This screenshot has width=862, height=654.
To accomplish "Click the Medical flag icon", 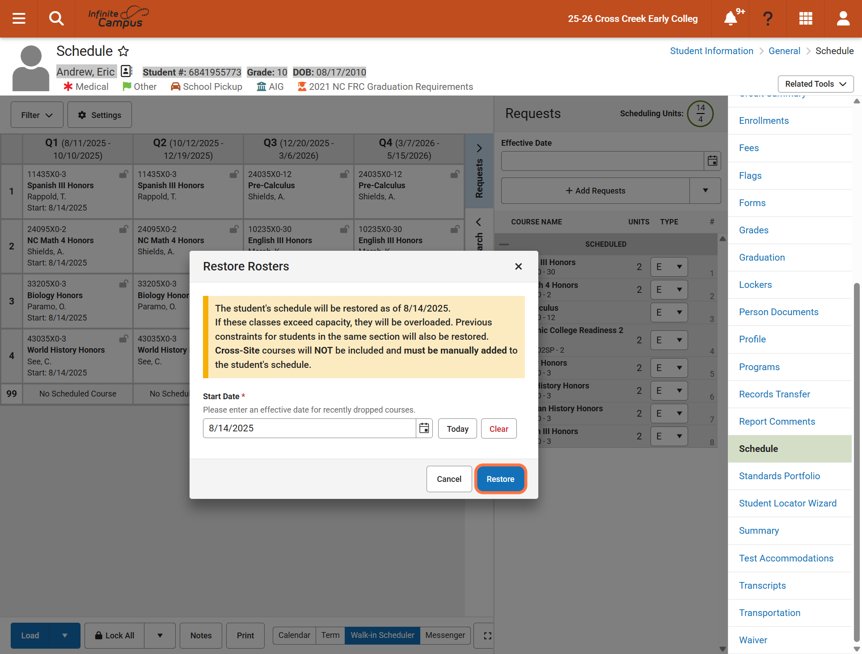I will coord(68,87).
